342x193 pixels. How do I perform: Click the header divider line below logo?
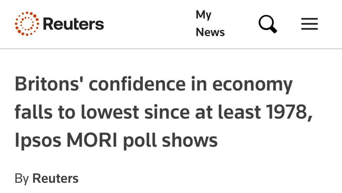(171, 49)
